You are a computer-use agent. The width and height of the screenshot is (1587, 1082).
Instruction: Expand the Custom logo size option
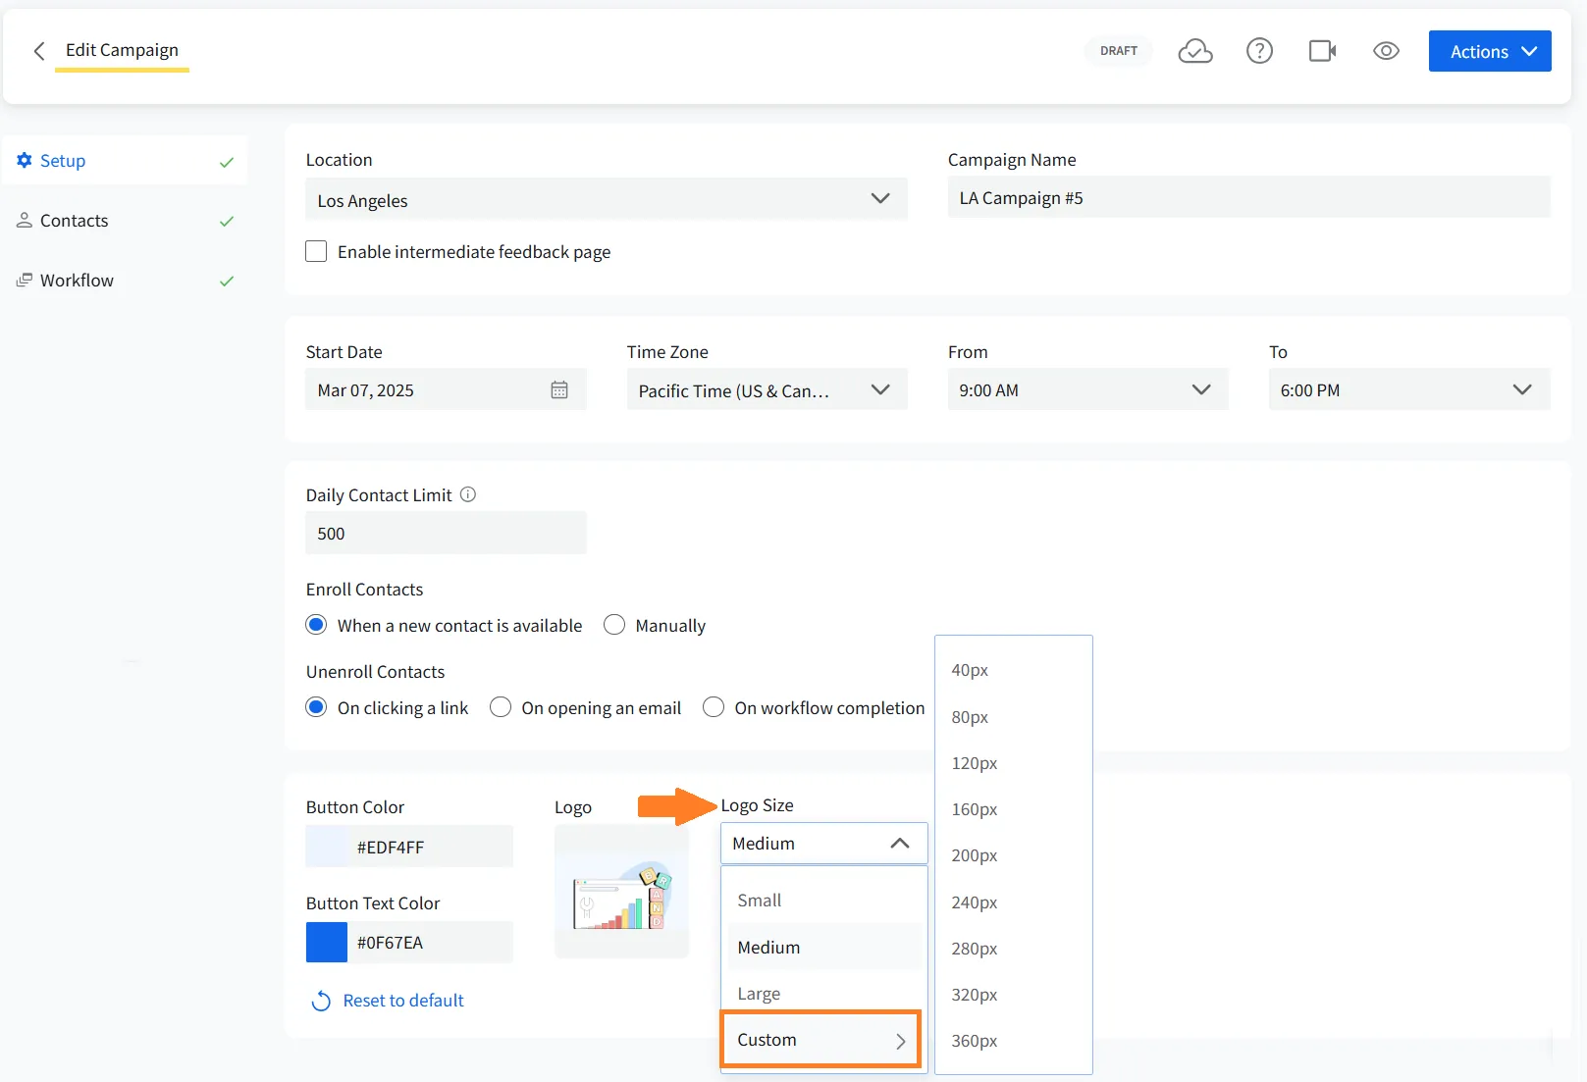click(820, 1039)
